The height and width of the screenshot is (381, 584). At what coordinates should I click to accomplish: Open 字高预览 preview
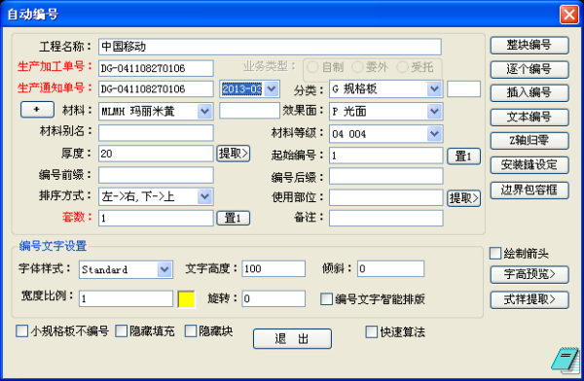point(529,275)
